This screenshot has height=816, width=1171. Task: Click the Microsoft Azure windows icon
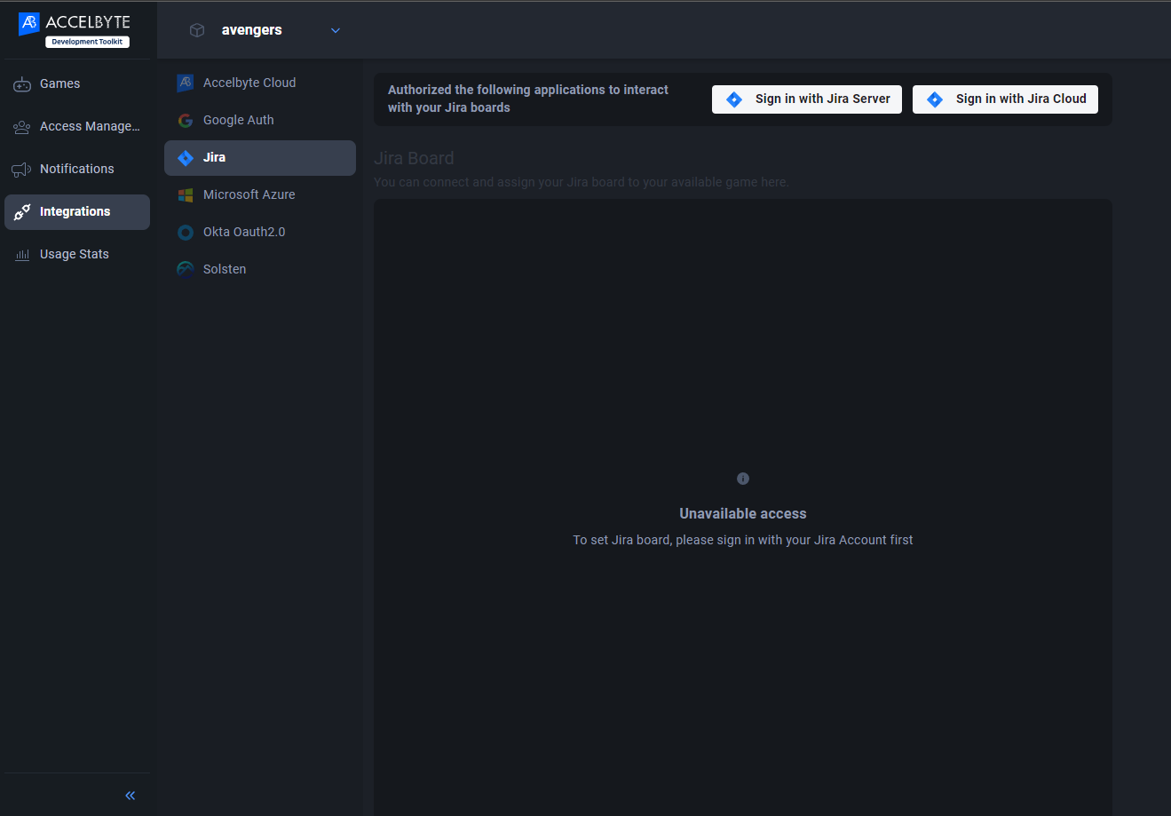point(186,195)
